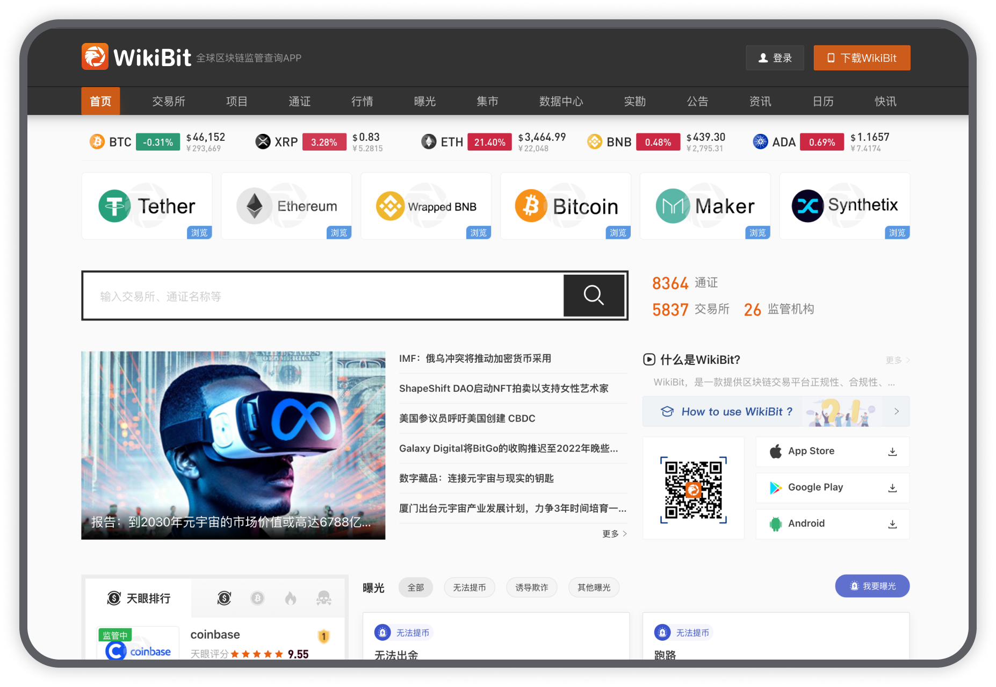Click the WikiBit logo
Image resolution: width=996 pixels, height=687 pixels.
point(136,57)
